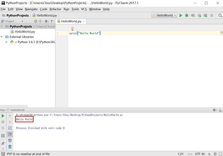This screenshot has height=156, width=223.
Task: Collapse the PythonProjects tree node
Action: (x=1, y=26)
